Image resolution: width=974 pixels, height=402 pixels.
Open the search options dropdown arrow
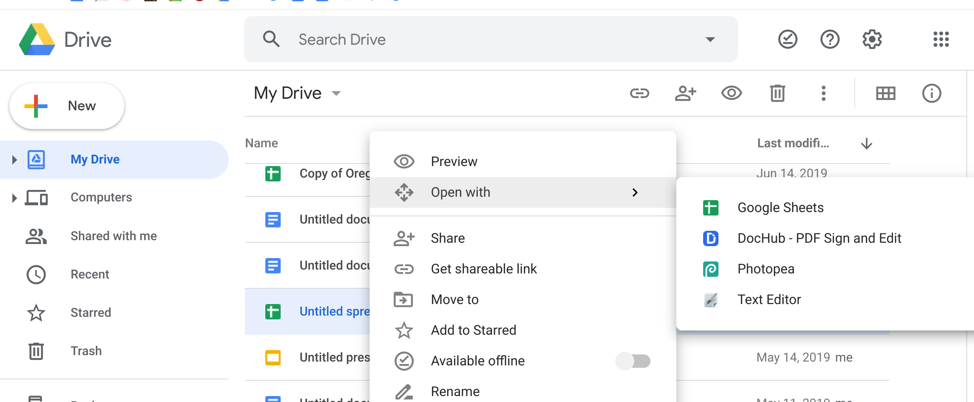pos(710,40)
